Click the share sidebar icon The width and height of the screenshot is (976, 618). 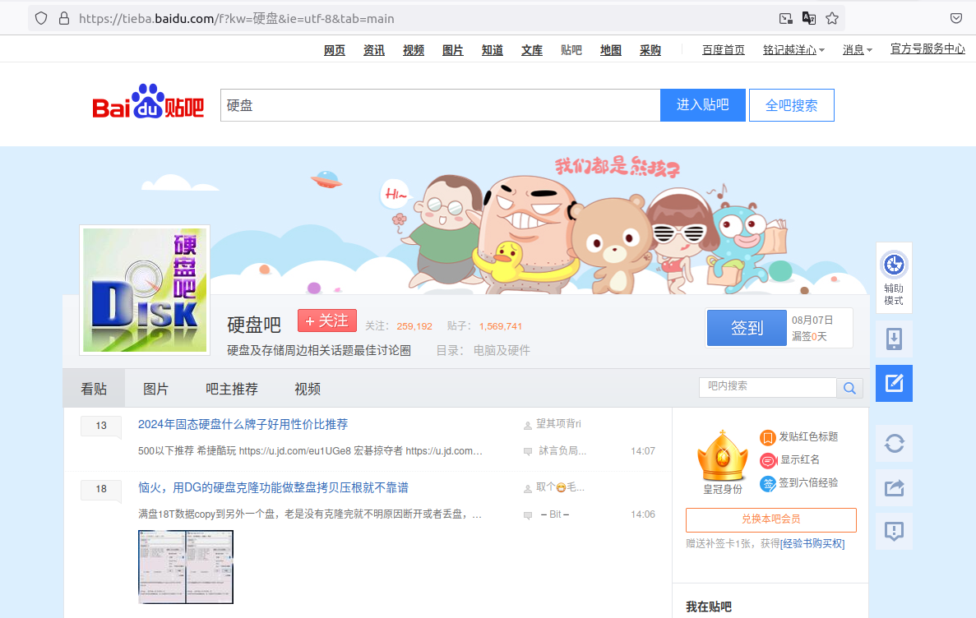(x=894, y=487)
